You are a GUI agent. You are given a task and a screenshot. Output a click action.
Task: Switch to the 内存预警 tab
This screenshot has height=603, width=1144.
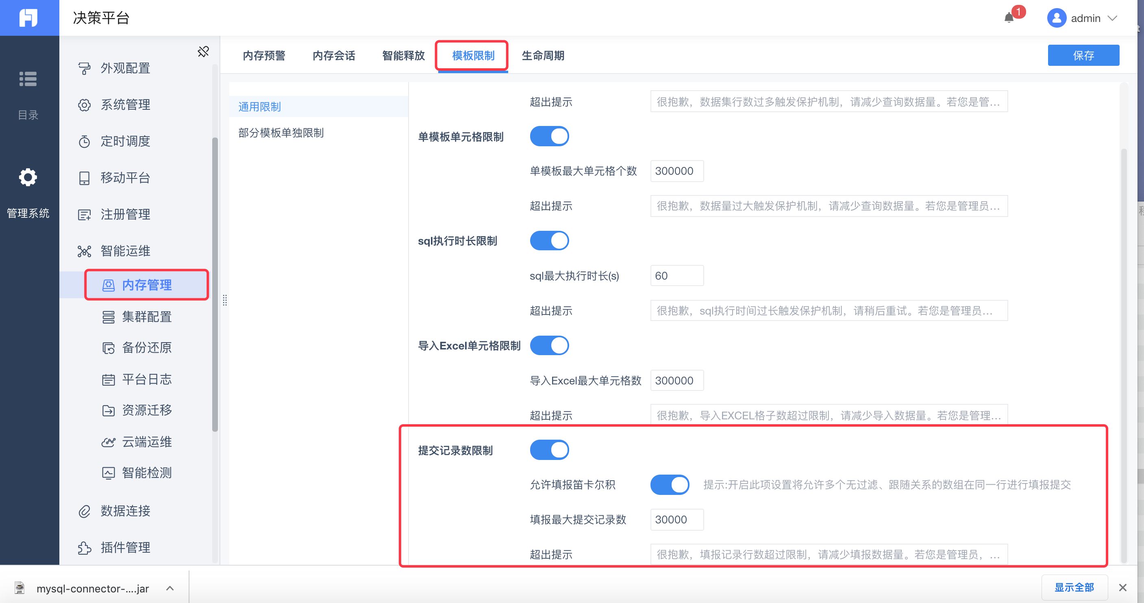(x=264, y=56)
